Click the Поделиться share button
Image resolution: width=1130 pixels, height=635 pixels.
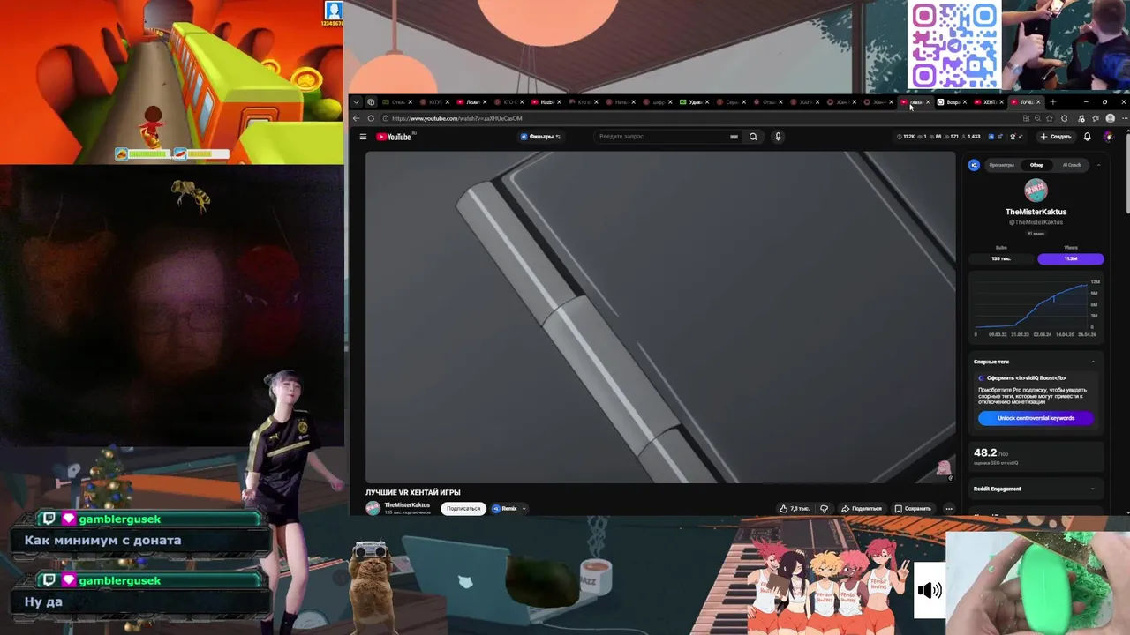click(862, 509)
